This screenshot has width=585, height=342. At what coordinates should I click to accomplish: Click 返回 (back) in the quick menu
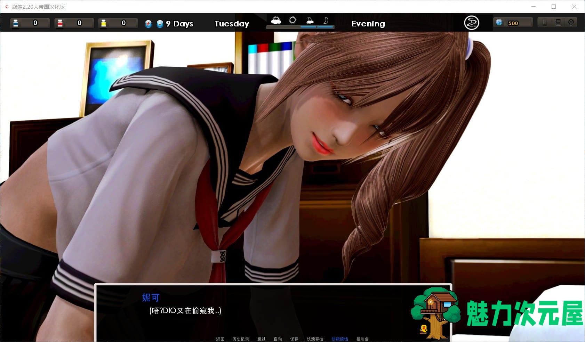(220, 339)
